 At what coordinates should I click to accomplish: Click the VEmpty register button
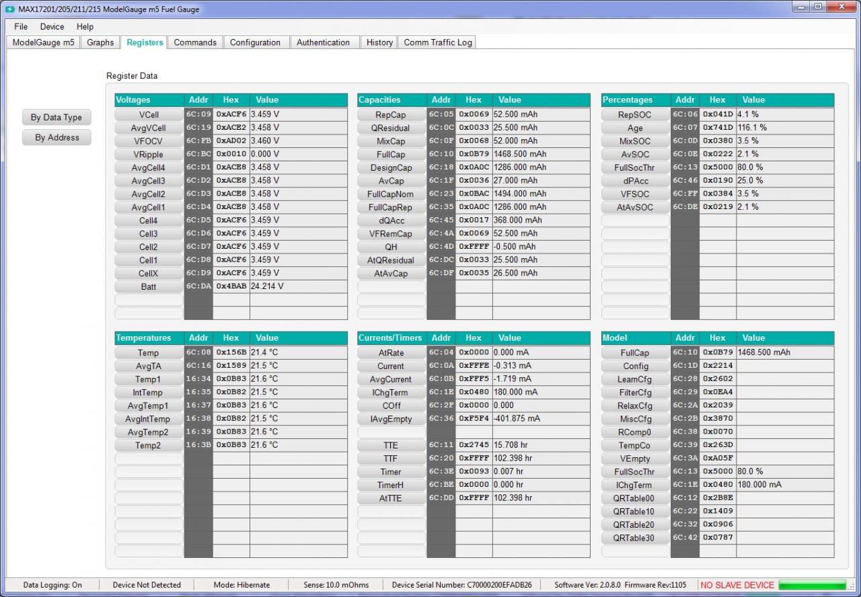coord(635,459)
